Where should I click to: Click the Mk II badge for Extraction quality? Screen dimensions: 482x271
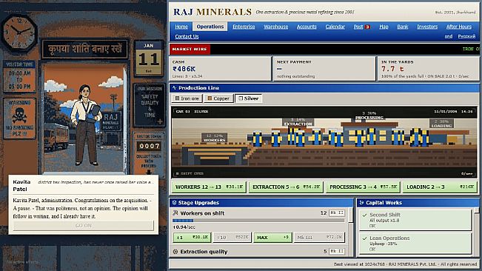(x=337, y=251)
